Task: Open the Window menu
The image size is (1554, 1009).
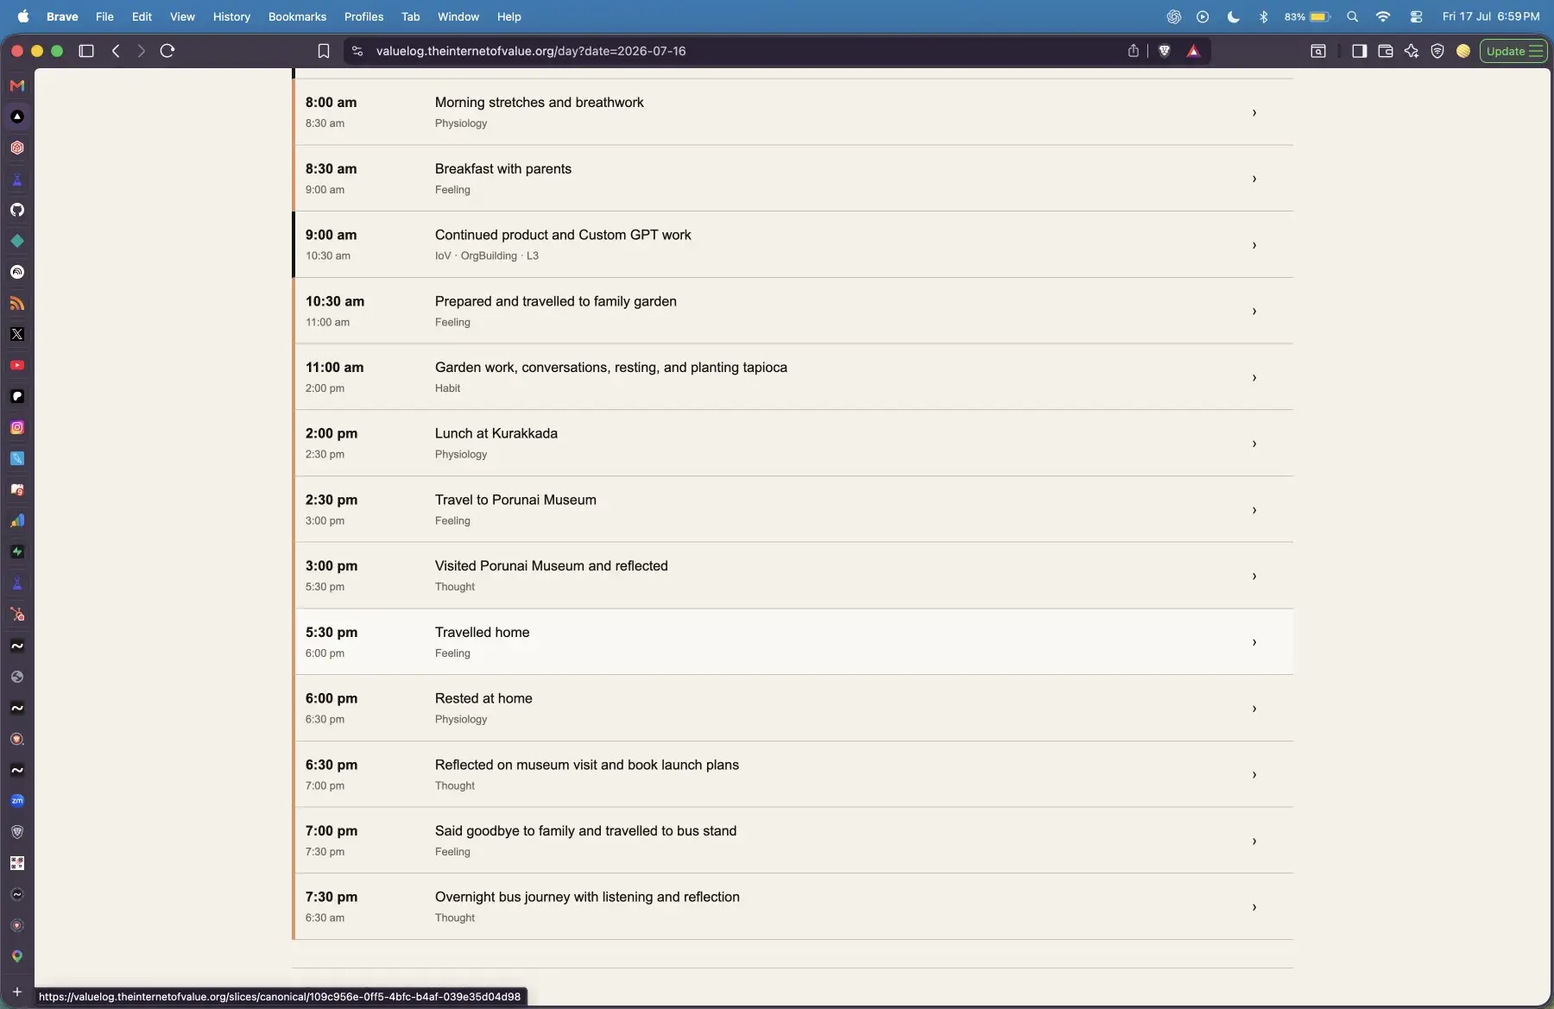Action: click(458, 16)
